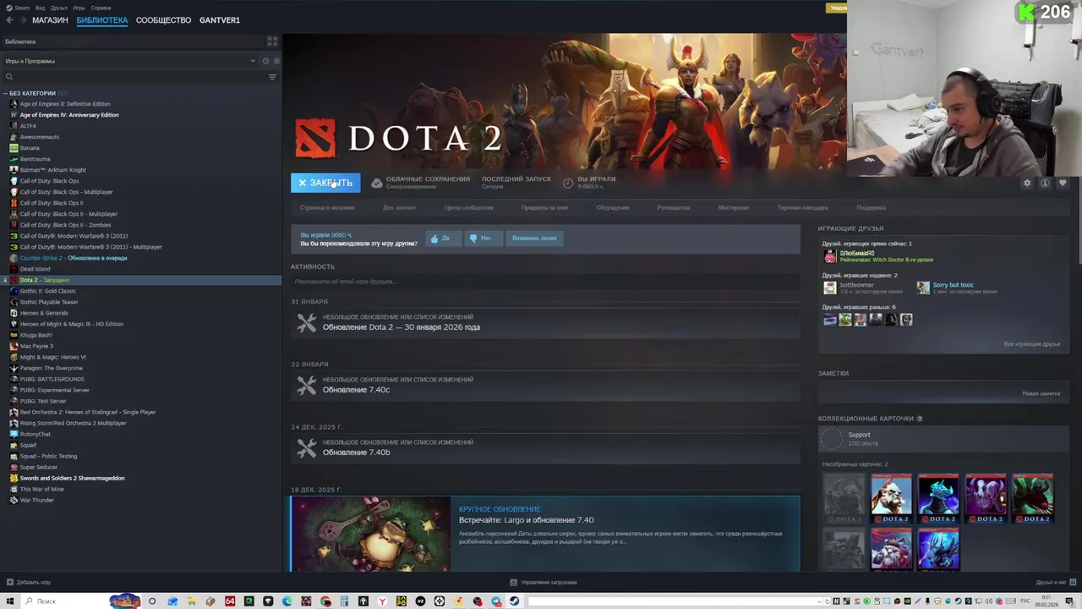The height and width of the screenshot is (609, 1082).
Task: Open Руководства link
Action: 674,207
